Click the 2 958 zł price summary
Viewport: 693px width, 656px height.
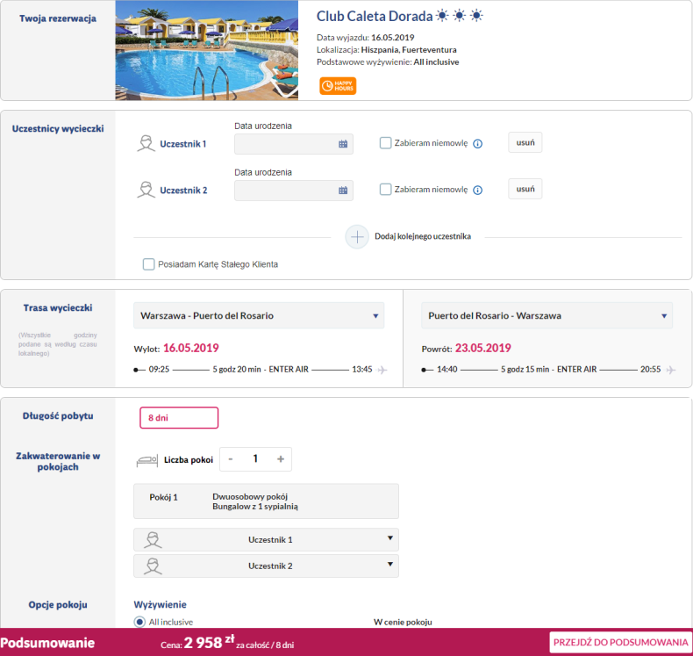click(209, 642)
